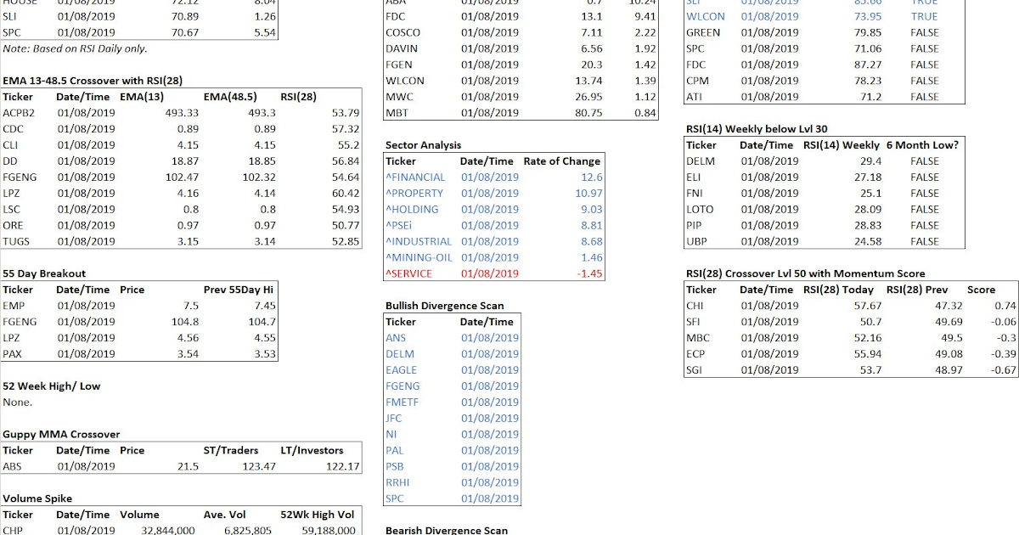Open the ^PROPERTY sector link
The image size is (1019, 535).
click(x=417, y=193)
